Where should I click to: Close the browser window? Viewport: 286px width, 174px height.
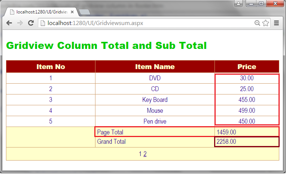pyautogui.click(x=275, y=3)
